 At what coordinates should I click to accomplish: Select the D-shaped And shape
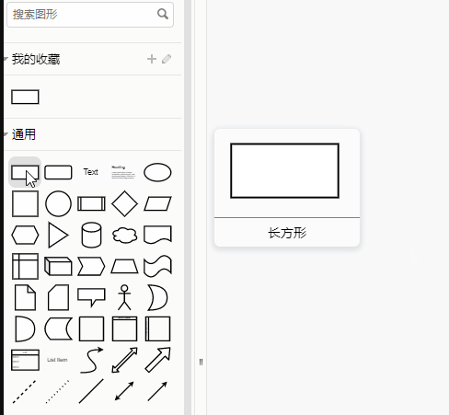pos(25,329)
